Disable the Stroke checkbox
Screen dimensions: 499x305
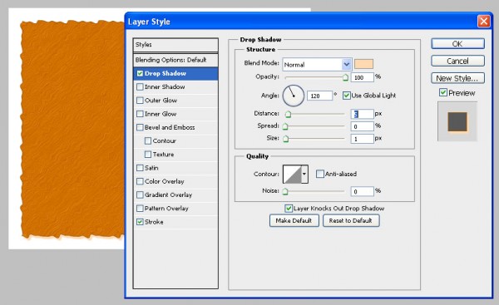click(x=140, y=222)
